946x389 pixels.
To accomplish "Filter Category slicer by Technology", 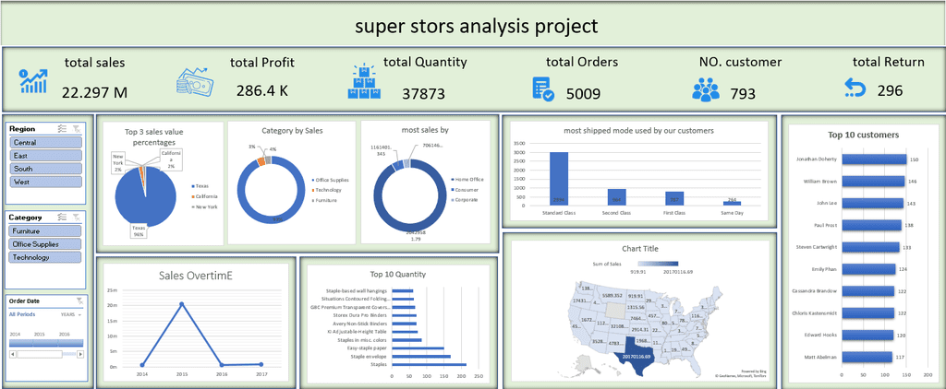I will 46,257.
